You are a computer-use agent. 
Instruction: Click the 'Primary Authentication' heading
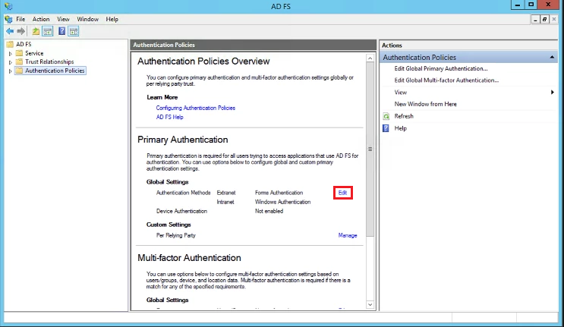(x=183, y=140)
